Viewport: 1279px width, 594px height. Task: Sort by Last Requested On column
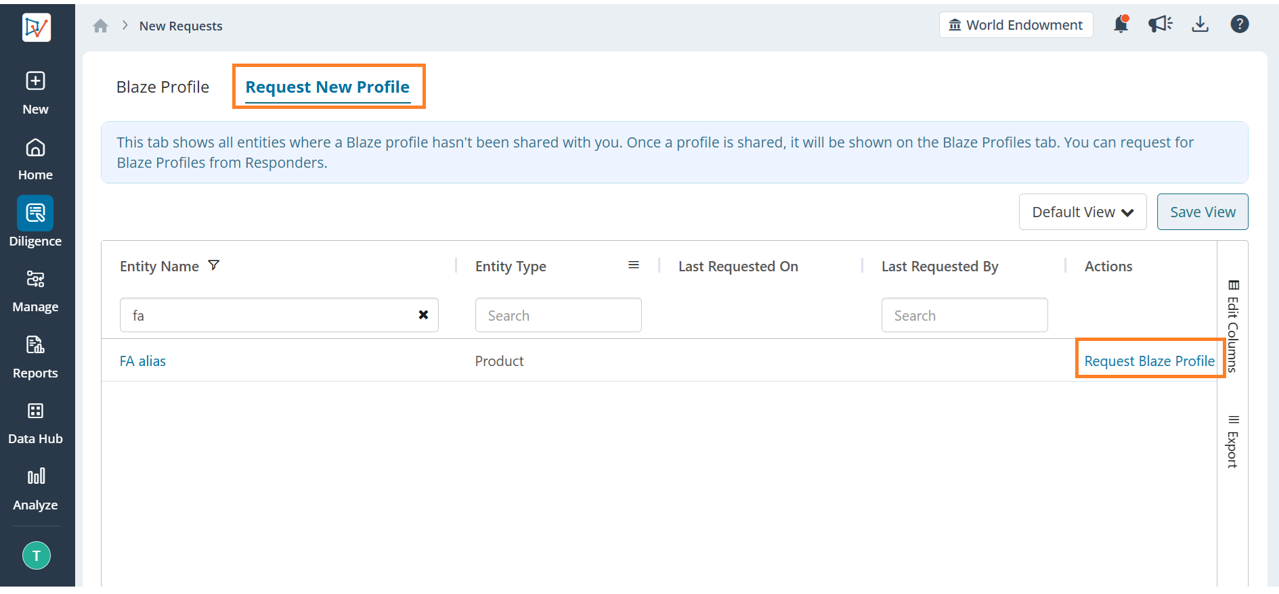pyautogui.click(x=738, y=267)
